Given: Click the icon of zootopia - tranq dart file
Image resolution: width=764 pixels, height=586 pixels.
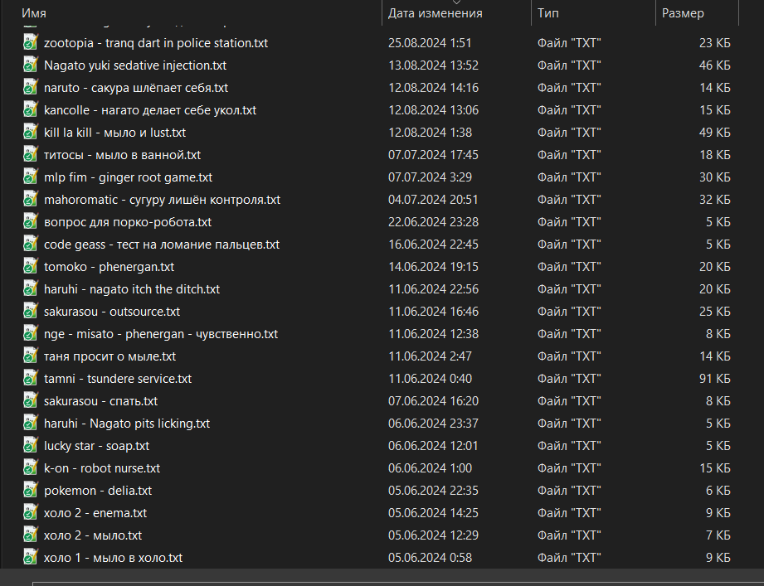Looking at the screenshot, I should 30,42.
